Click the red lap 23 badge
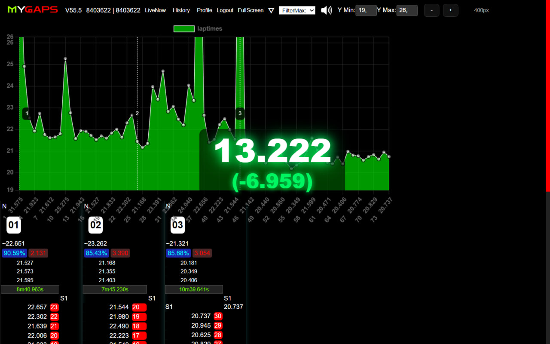Screen dimensions: 550x344 54,307
